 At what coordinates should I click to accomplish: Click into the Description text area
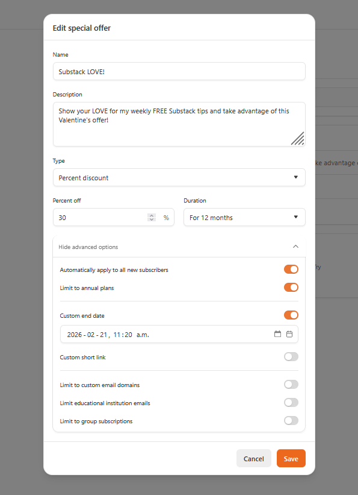[179, 124]
